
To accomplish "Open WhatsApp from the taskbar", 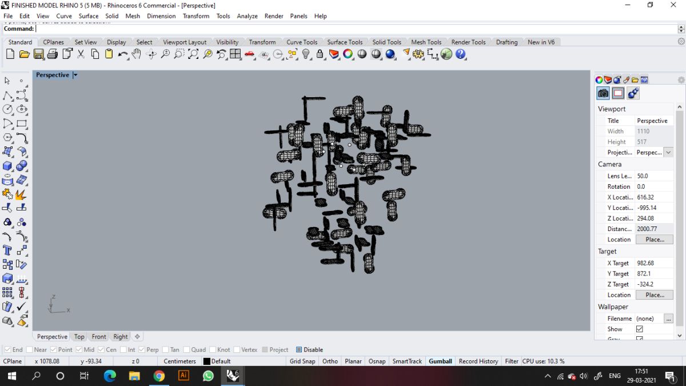I will tap(208, 376).
